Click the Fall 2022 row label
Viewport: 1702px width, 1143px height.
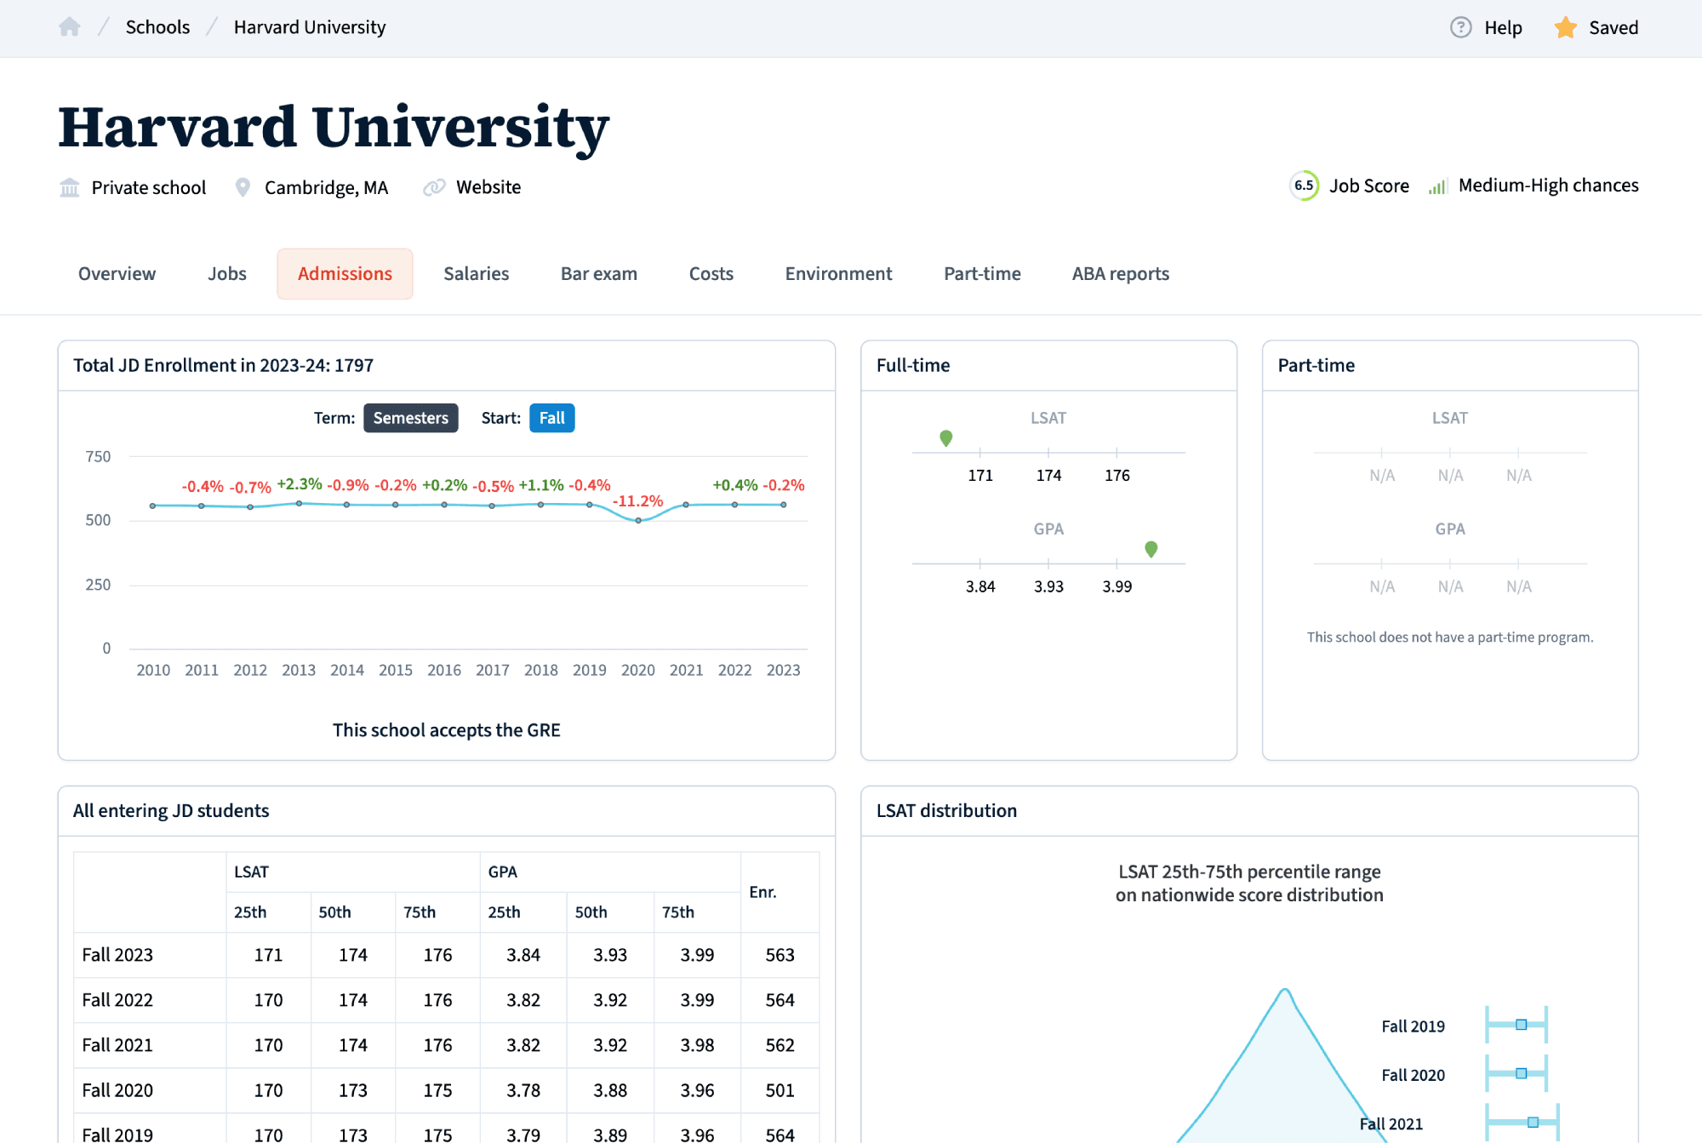click(117, 1000)
